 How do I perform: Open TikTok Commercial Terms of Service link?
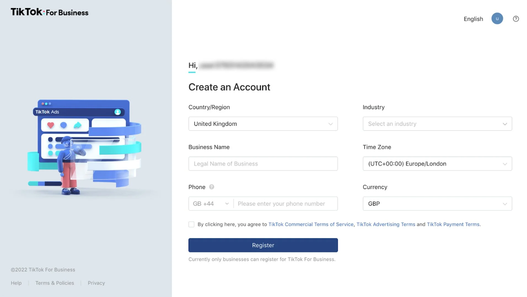[311, 224]
